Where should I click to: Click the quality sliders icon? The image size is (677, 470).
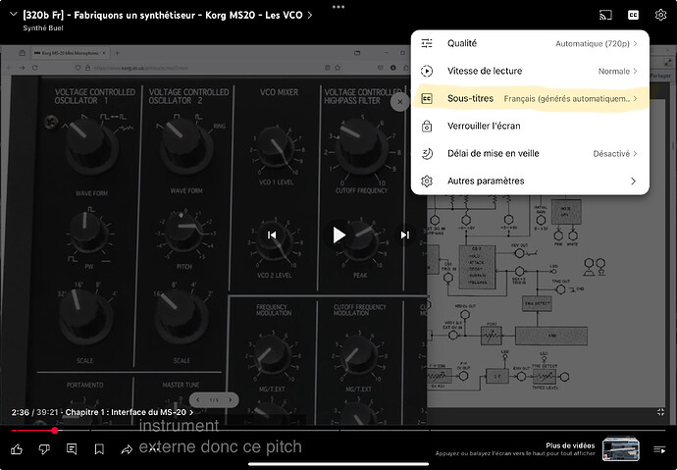[x=427, y=43]
